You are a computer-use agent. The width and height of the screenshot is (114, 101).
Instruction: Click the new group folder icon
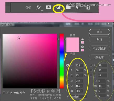point(68,7)
